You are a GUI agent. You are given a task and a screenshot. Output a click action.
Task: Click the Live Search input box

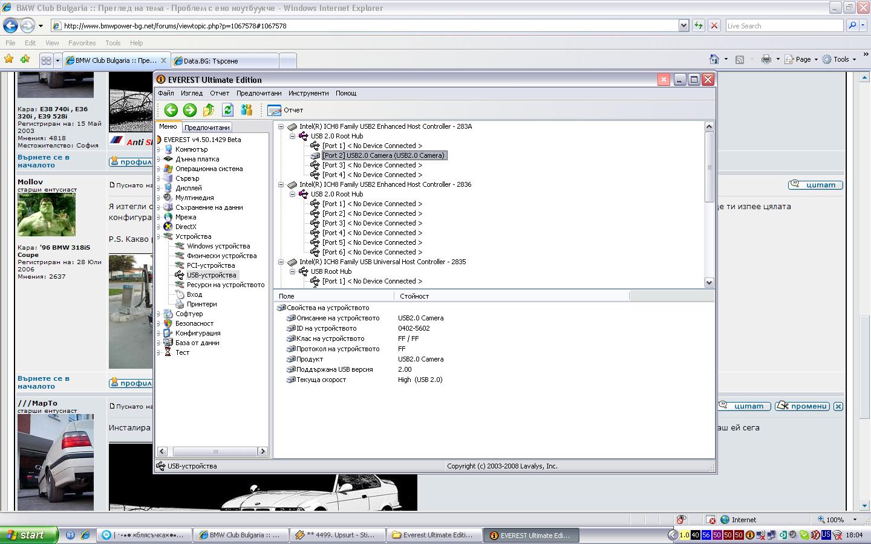point(784,25)
